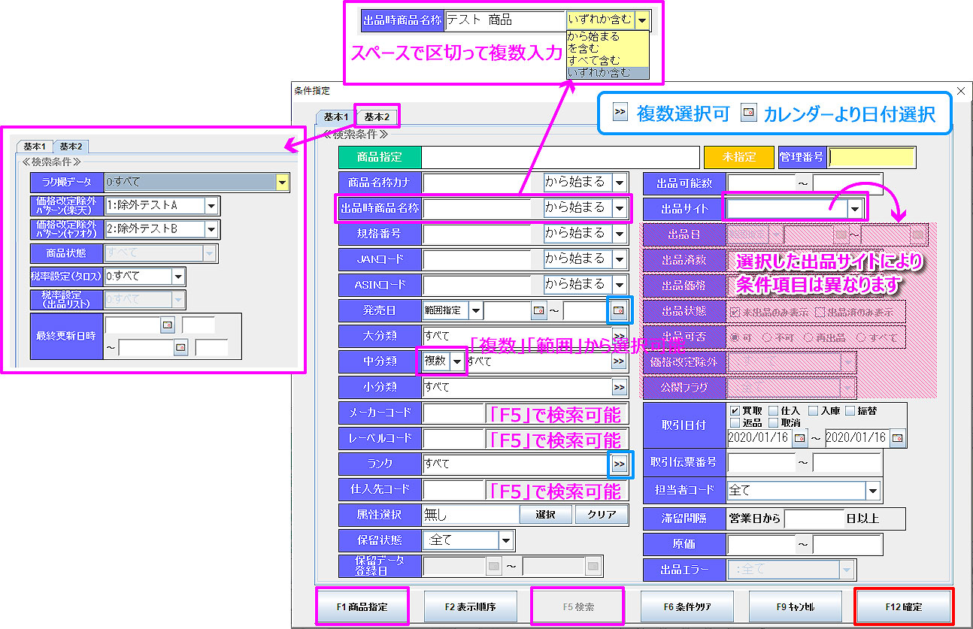Image resolution: width=973 pixels, height=629 pixels.
Task: Open calendar for 発売日 start date
Action: tap(539, 310)
